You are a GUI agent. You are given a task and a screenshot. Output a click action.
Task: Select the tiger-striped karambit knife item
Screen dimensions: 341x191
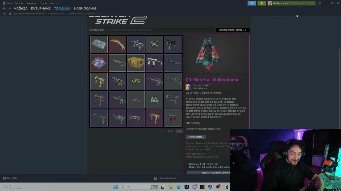tap(117, 45)
